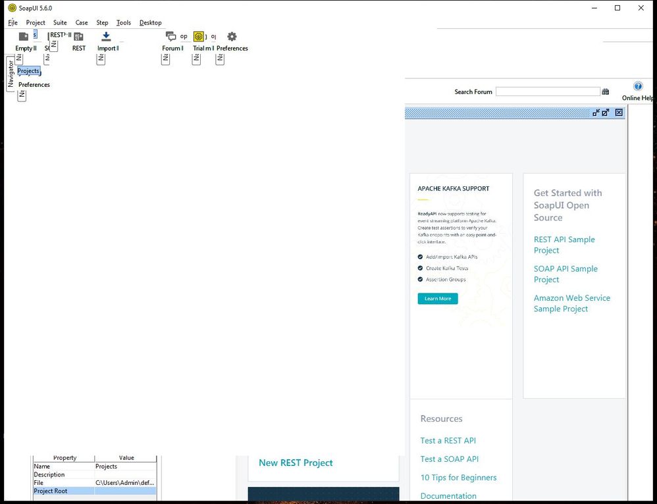The width and height of the screenshot is (657, 504).
Task: Minimize the start page panel with the inward-arrow icon
Action: click(x=596, y=113)
